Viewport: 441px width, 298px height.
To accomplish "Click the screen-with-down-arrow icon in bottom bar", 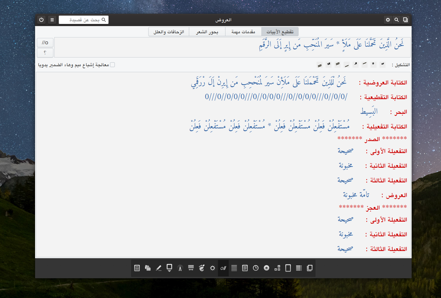I will coord(169,268).
